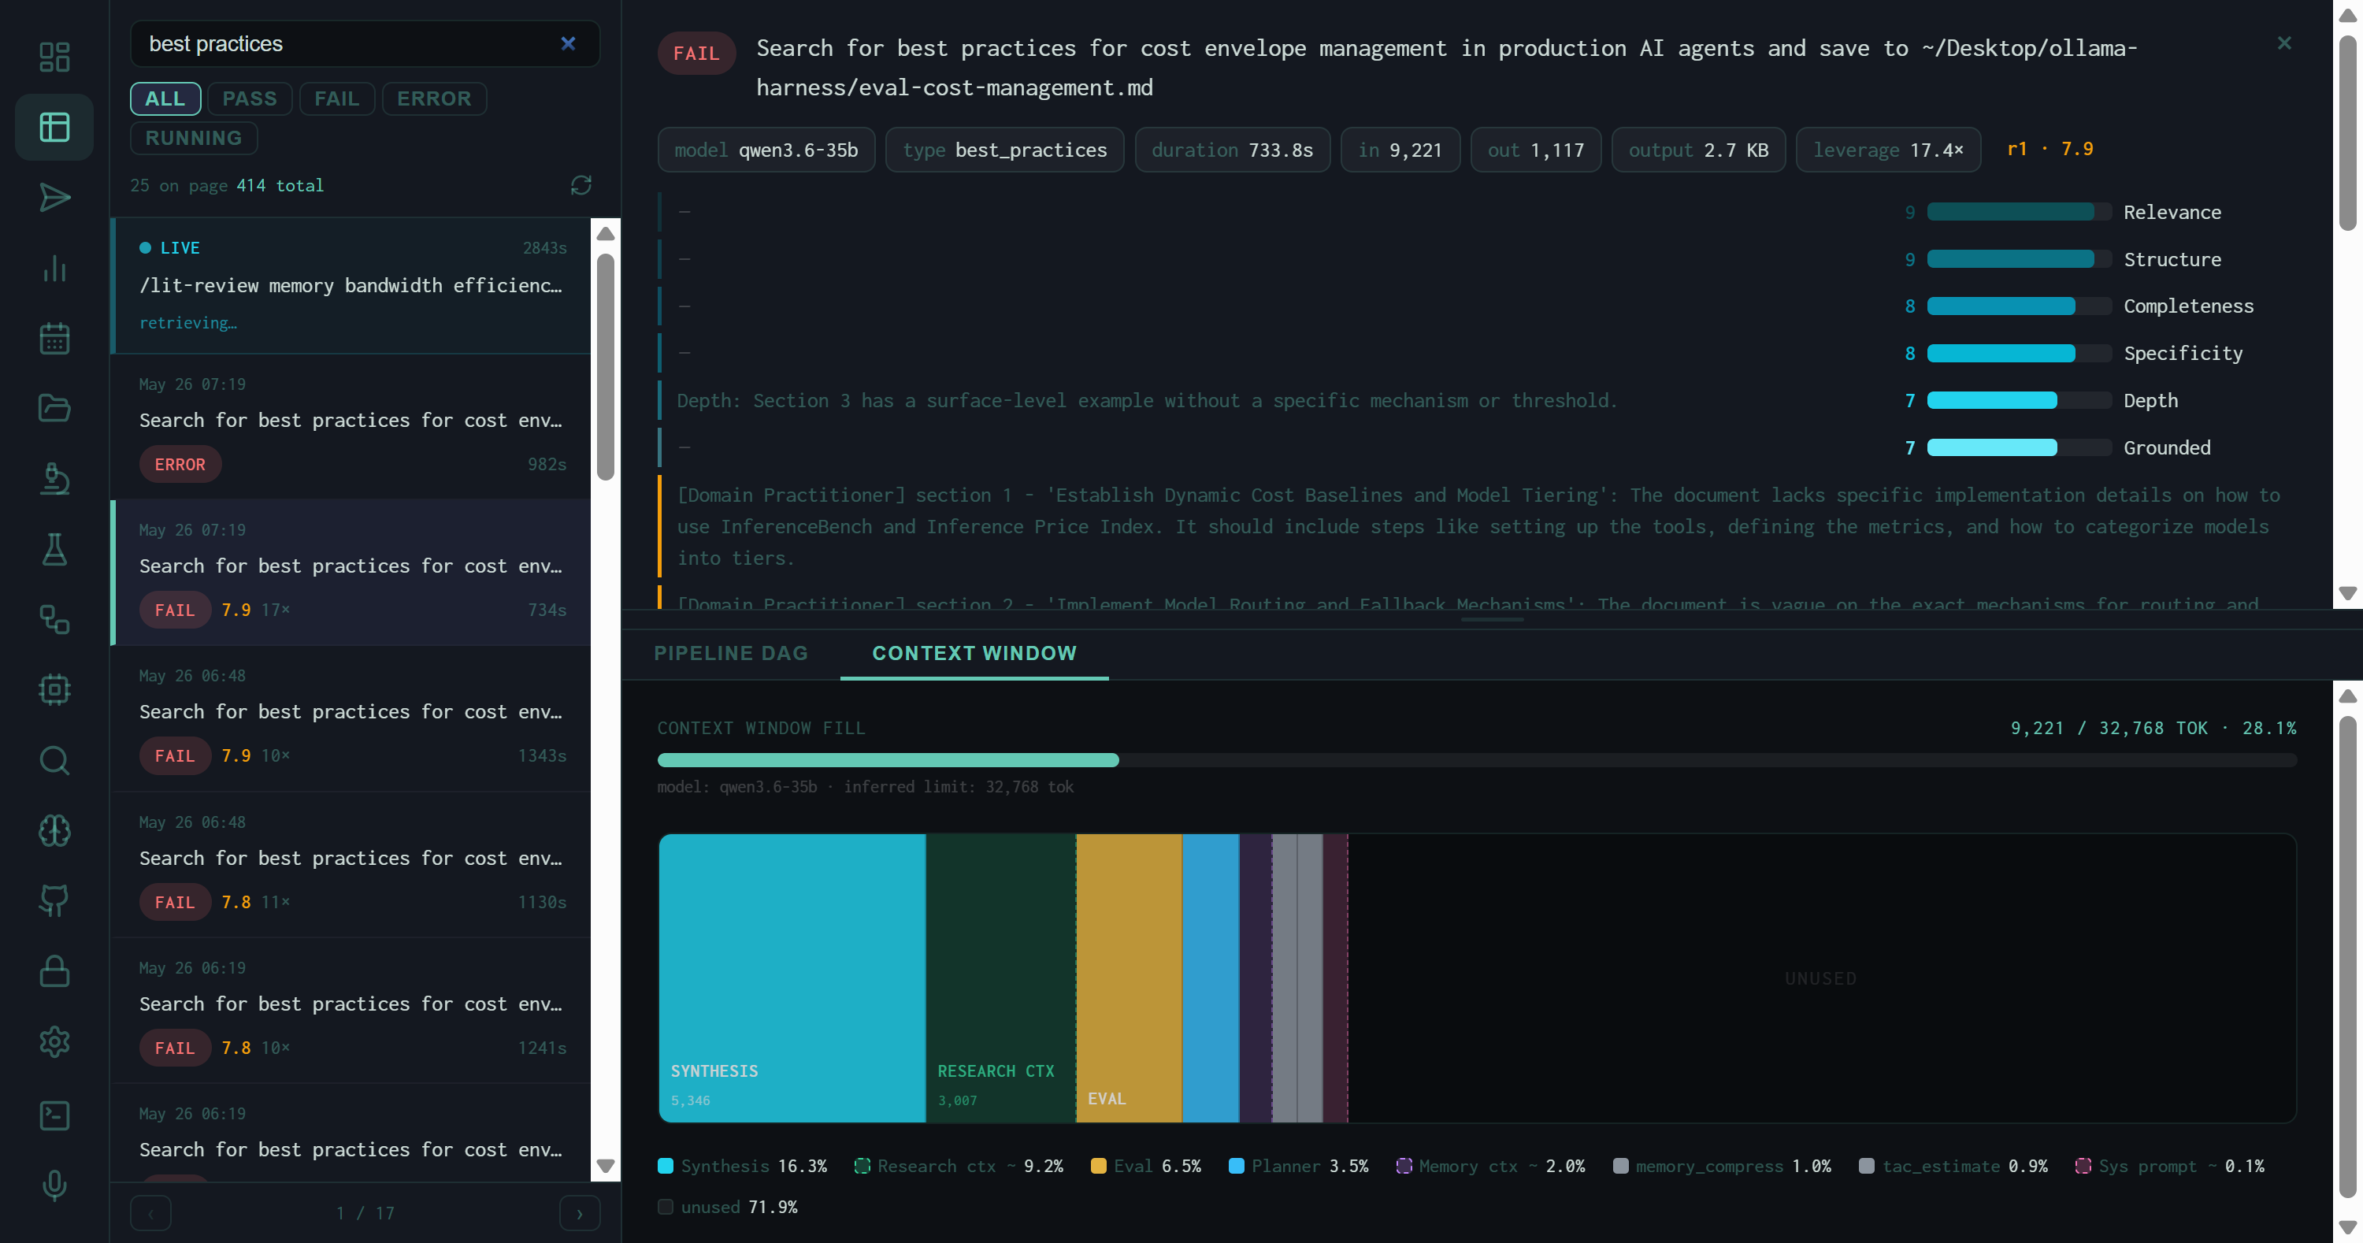Switch to the PIPELINE DAG tab
This screenshot has height=1243, width=2363.
pos(730,653)
